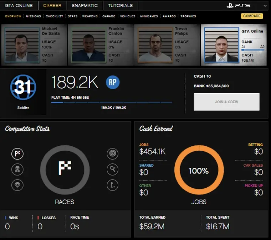Image resolution: width=271 pixels, height=240 pixels.
Task: Click the Join a Crew button
Action: [226, 102]
